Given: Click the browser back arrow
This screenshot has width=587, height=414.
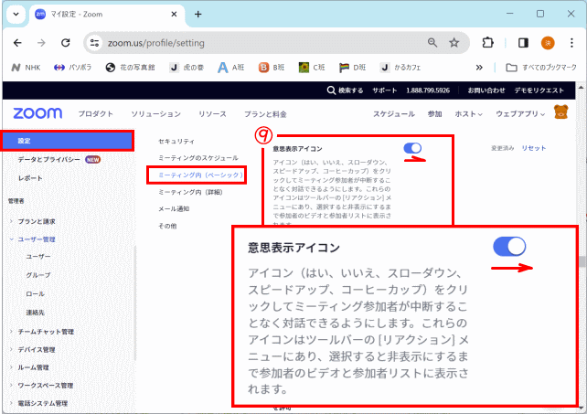Looking at the screenshot, I should (17, 43).
